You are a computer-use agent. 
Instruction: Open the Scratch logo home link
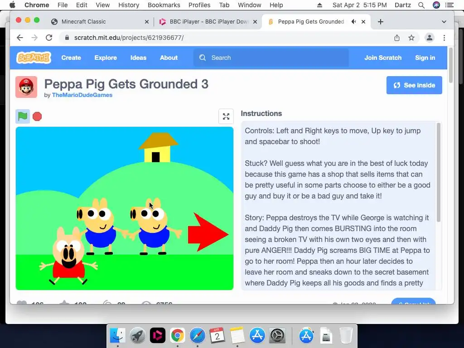(x=34, y=58)
